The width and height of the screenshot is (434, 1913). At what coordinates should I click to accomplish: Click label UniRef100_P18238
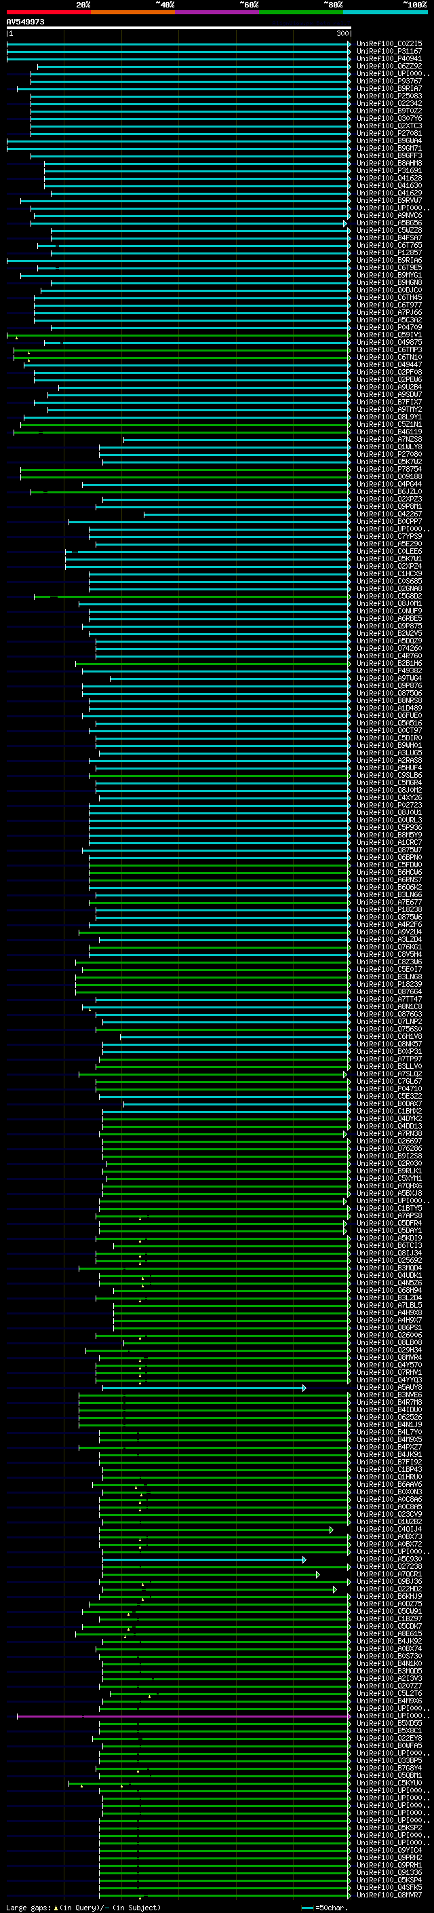coord(389,910)
